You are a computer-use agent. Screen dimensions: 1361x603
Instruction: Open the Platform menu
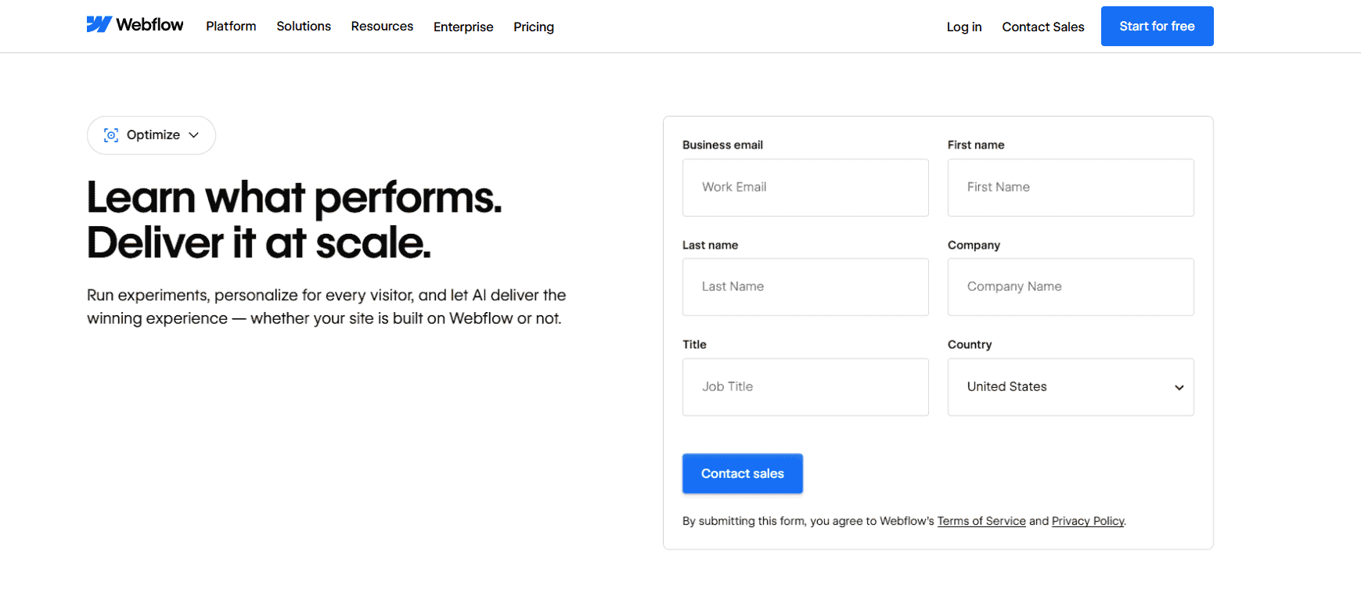pyautogui.click(x=230, y=26)
